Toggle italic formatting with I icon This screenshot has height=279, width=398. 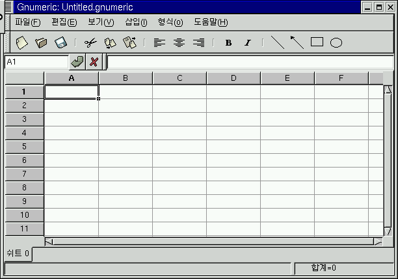(x=248, y=43)
